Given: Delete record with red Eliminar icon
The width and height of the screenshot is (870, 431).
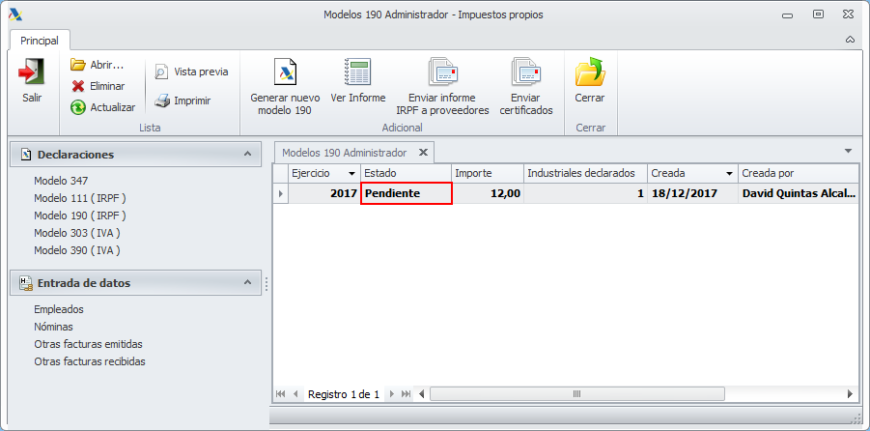Looking at the screenshot, I should point(78,86).
